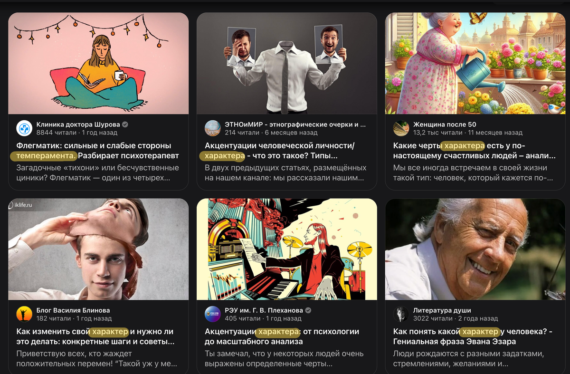This screenshot has width=570, height=374.
Task: Click verified badge next to РЭУ им. Плеханова
Action: (x=308, y=310)
